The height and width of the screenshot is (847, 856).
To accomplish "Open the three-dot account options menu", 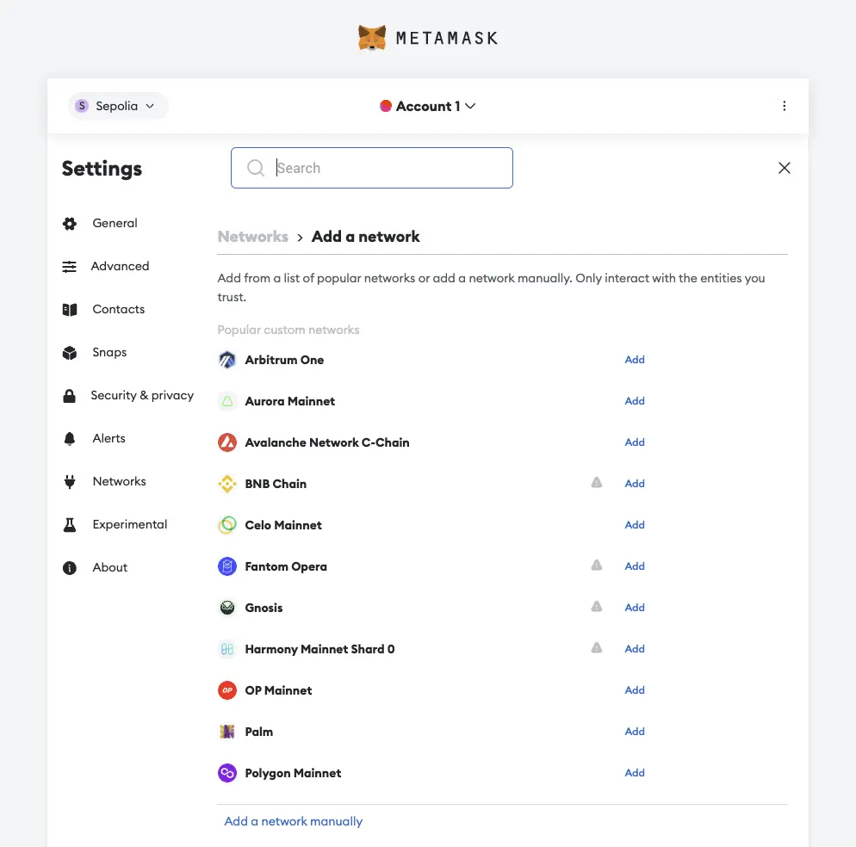I will [784, 106].
